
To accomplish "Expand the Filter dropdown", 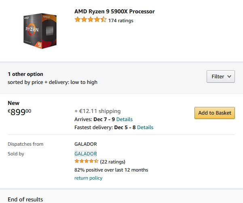I will click(220, 76).
